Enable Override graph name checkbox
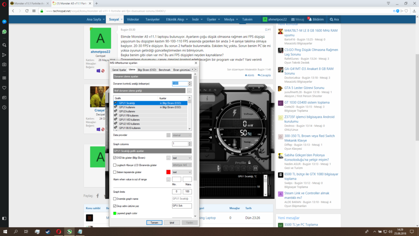 115,199
